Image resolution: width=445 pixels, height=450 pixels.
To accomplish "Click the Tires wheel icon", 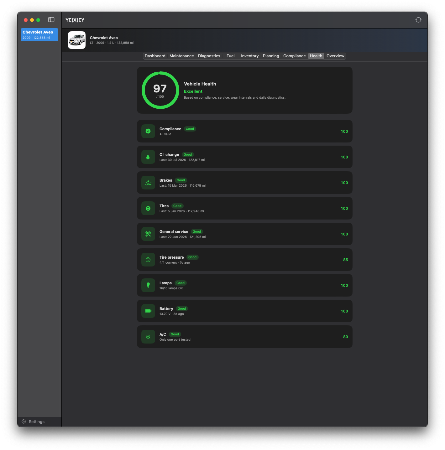I will [148, 208].
